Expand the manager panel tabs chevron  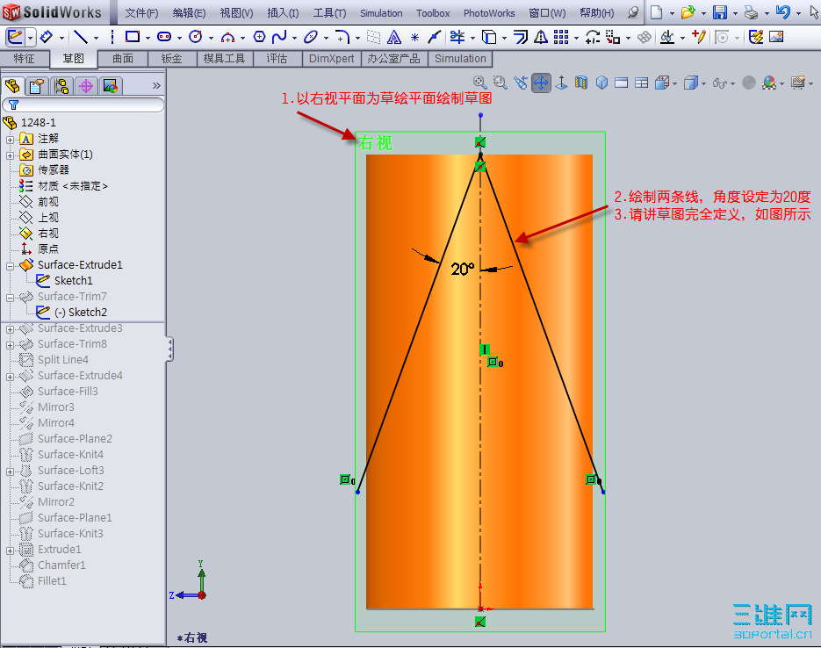click(156, 86)
